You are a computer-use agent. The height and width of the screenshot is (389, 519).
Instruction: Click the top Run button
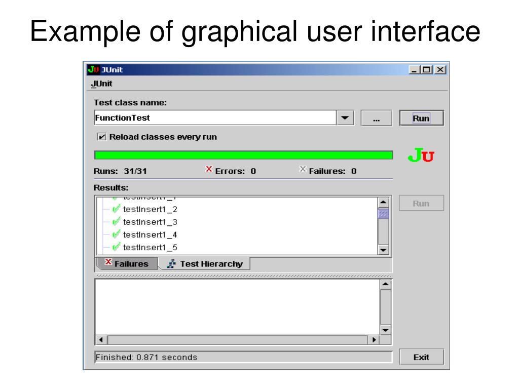pos(421,118)
